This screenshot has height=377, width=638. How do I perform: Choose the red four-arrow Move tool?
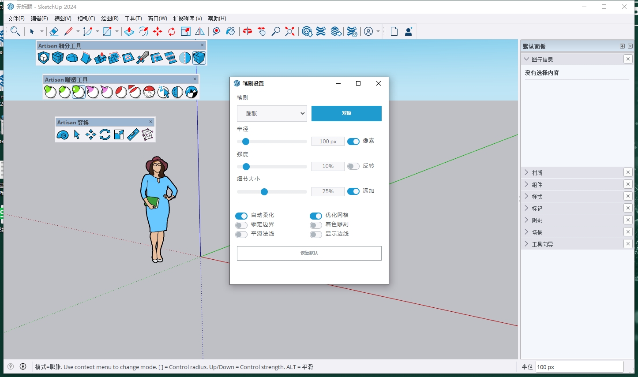tap(158, 31)
